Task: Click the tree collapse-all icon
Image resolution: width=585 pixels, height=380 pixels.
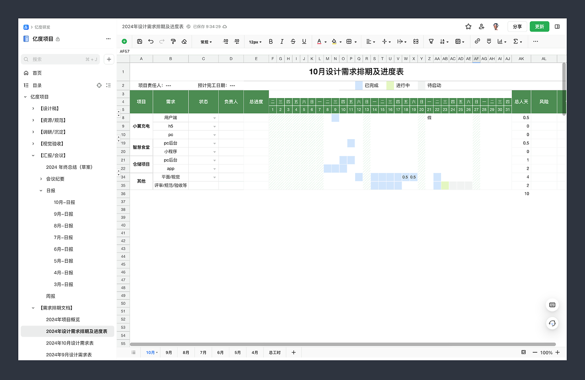Action: coord(108,85)
